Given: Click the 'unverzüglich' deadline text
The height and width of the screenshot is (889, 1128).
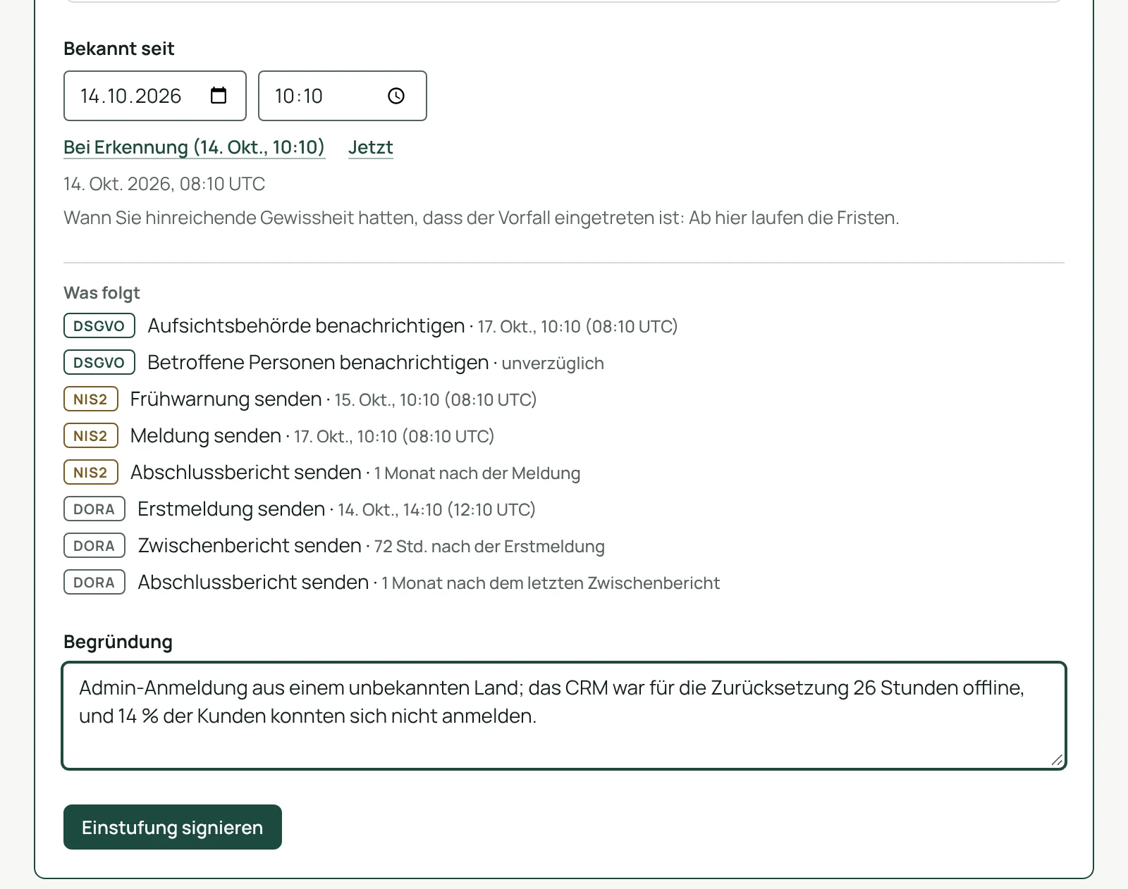Looking at the screenshot, I should pyautogui.click(x=553, y=363).
